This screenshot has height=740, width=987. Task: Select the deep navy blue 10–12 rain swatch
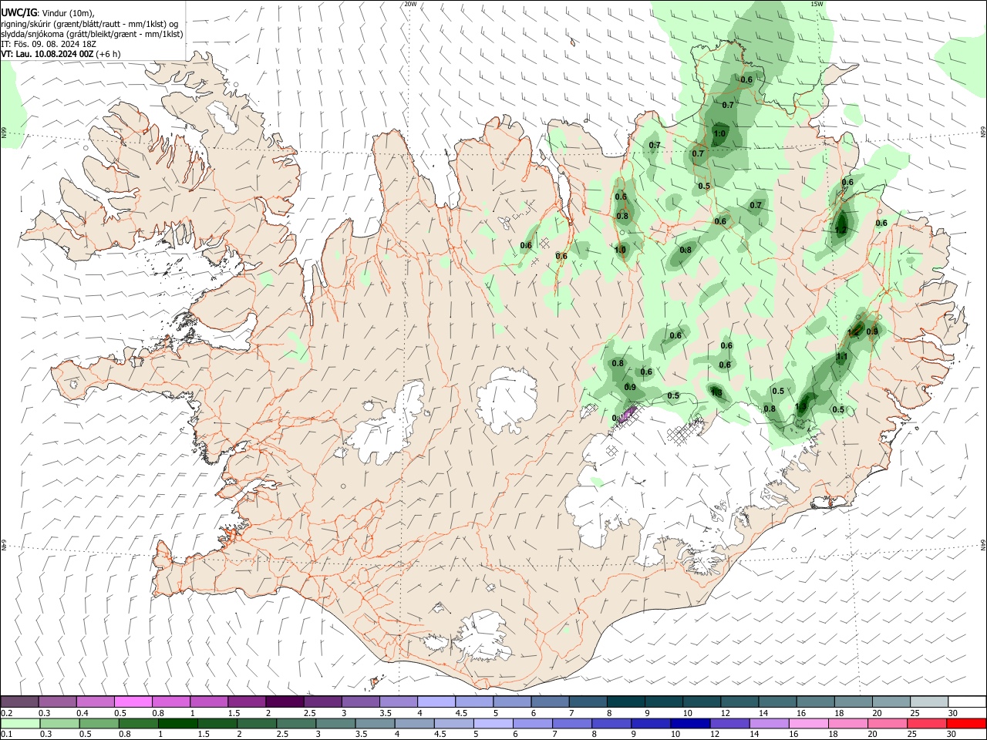pyautogui.click(x=690, y=724)
